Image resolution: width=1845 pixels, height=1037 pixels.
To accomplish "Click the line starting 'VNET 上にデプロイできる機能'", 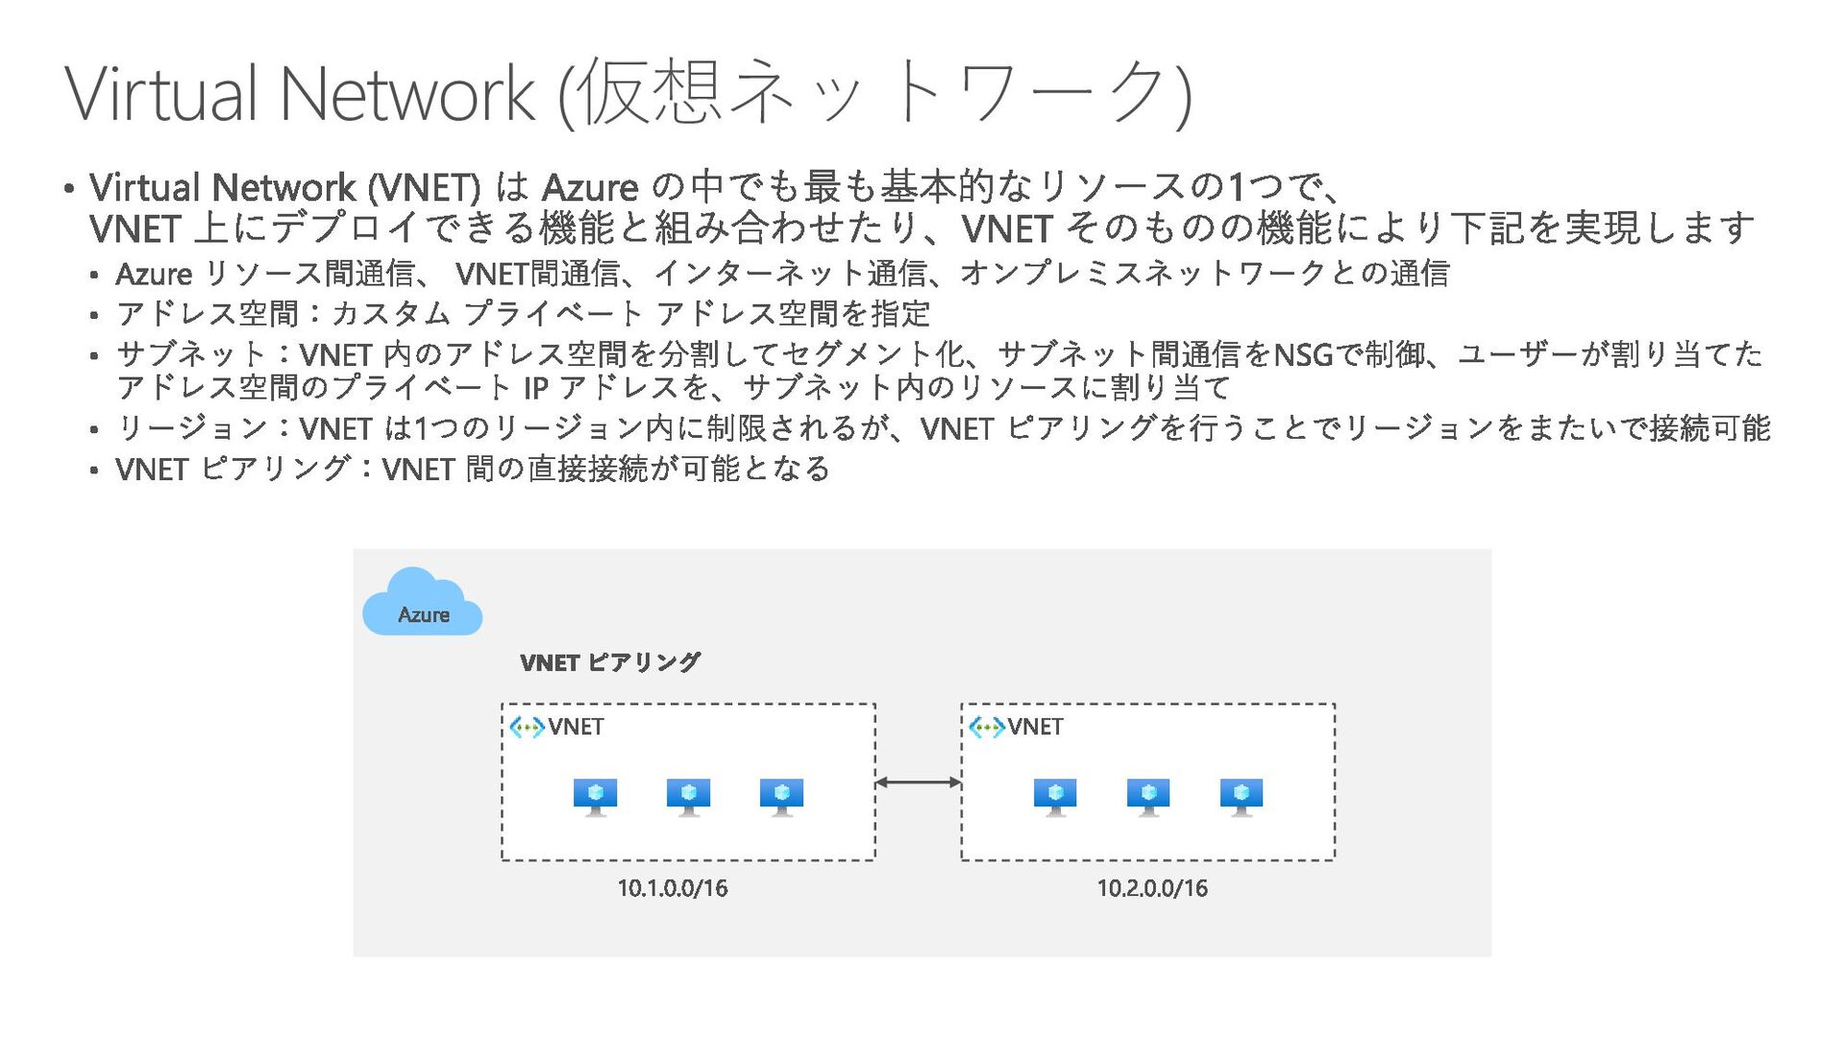I will point(922,229).
